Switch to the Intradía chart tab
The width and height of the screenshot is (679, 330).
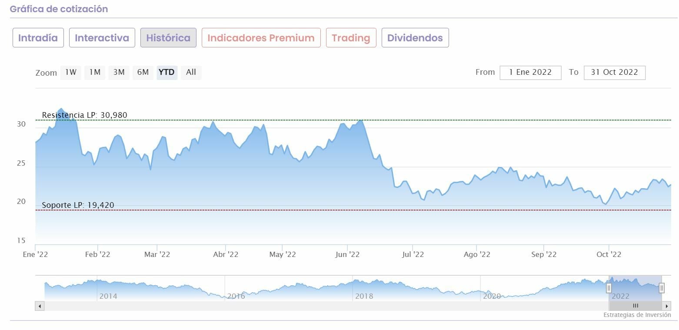(x=38, y=38)
